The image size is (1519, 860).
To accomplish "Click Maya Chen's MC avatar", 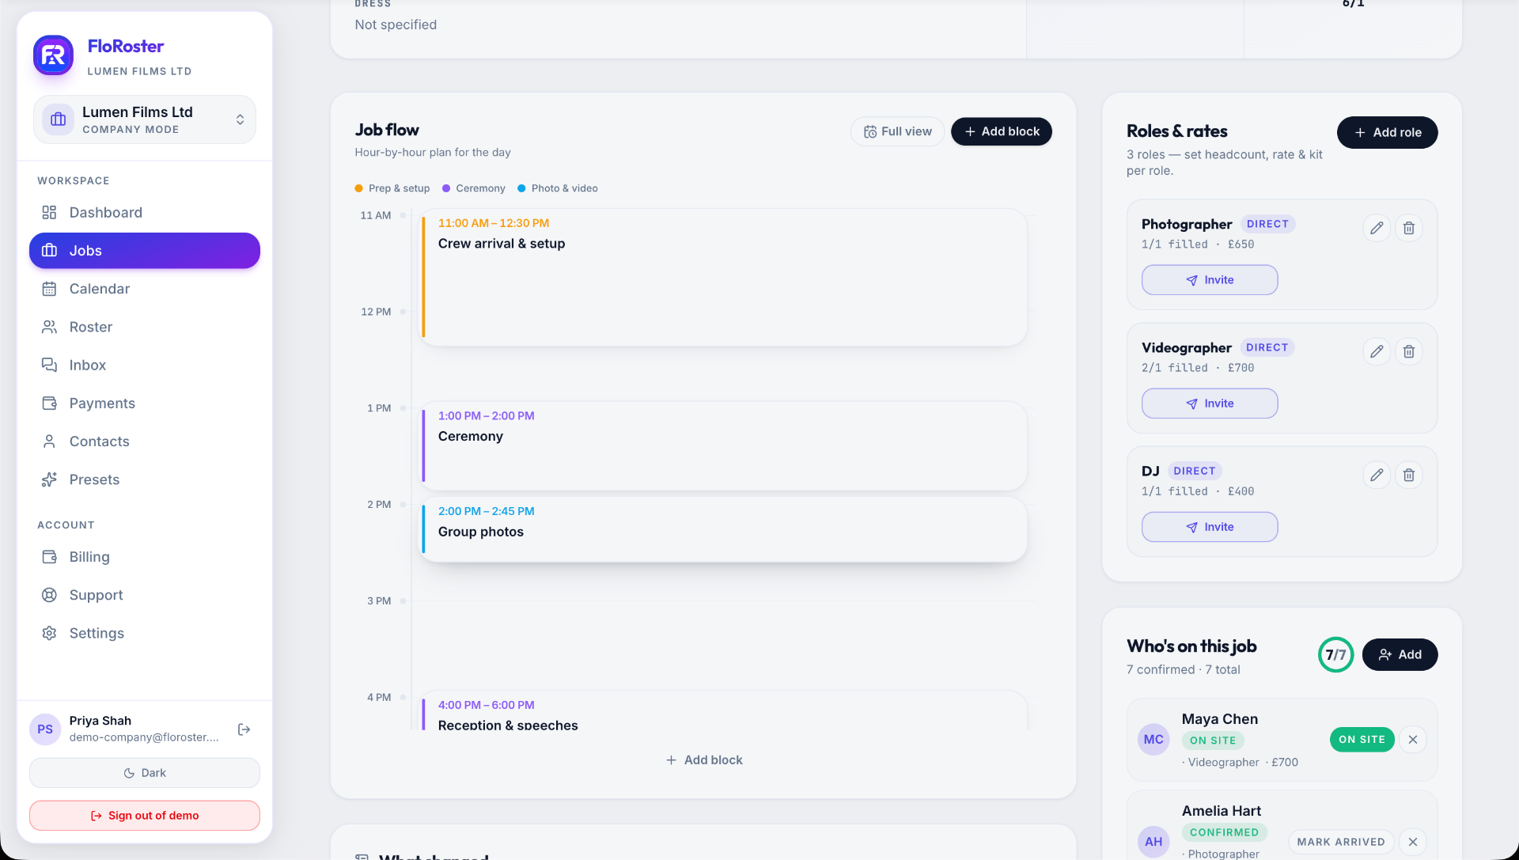I will [x=1153, y=740].
